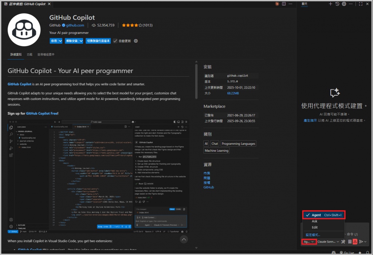The image size is (373, 255).
Task: Close the chat panel with X
Action: tap(367, 4)
